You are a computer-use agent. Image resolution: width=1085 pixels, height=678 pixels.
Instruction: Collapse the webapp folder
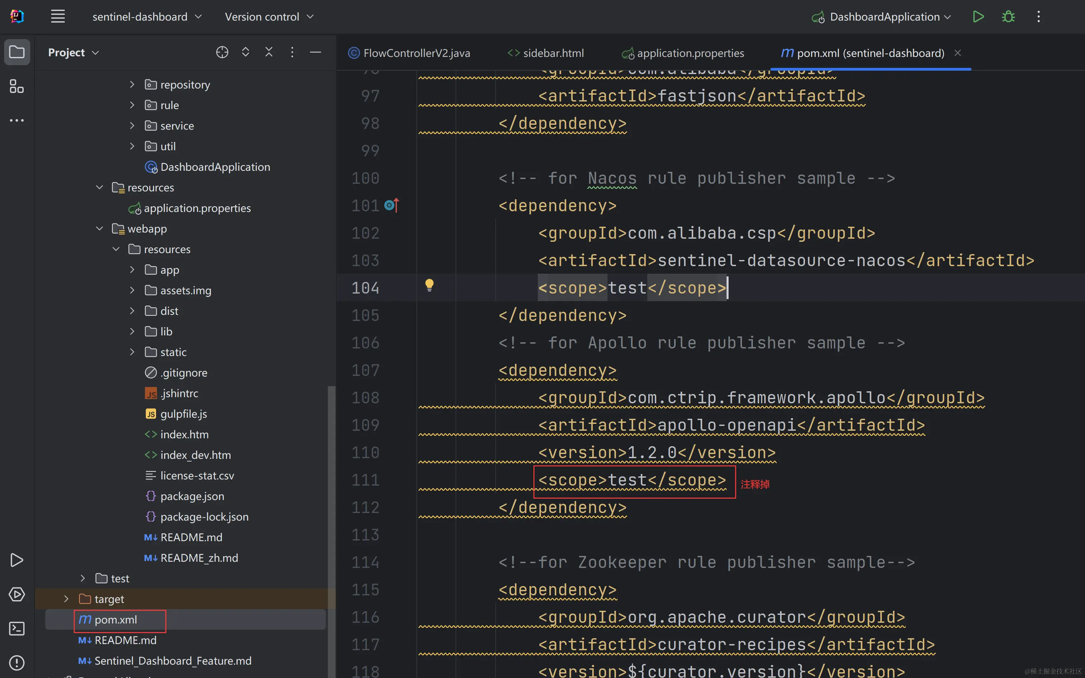99,229
